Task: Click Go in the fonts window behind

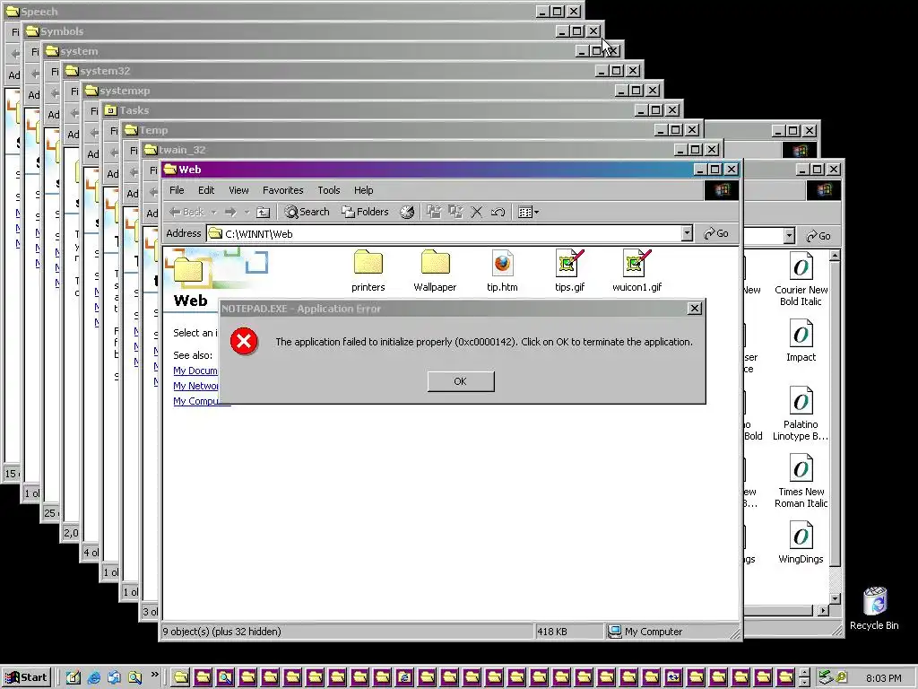Action: pos(818,236)
